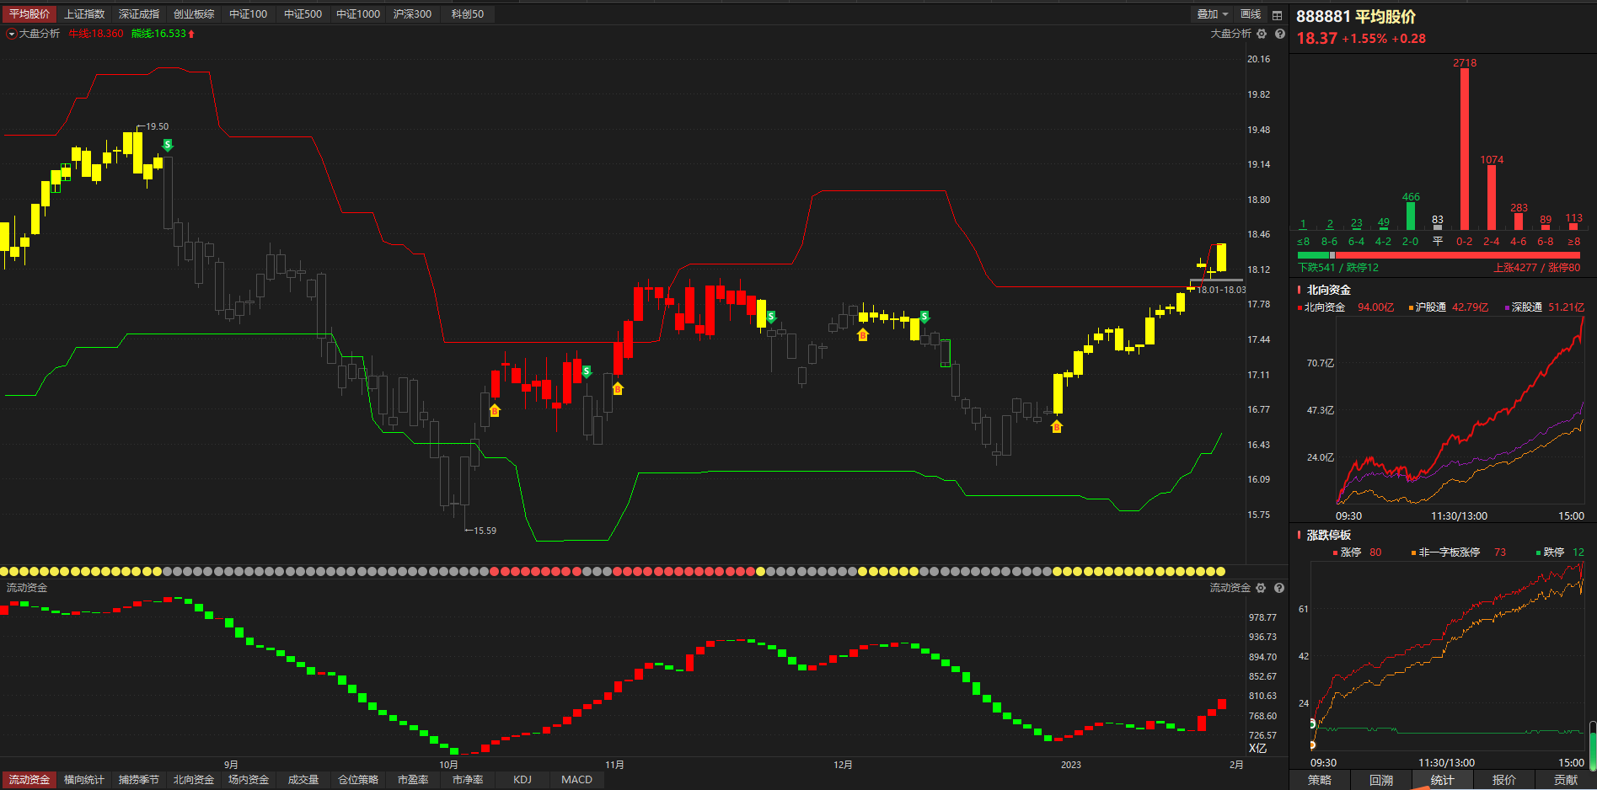Switch to 深证成指 index tab
1597x790 pixels.
[139, 14]
